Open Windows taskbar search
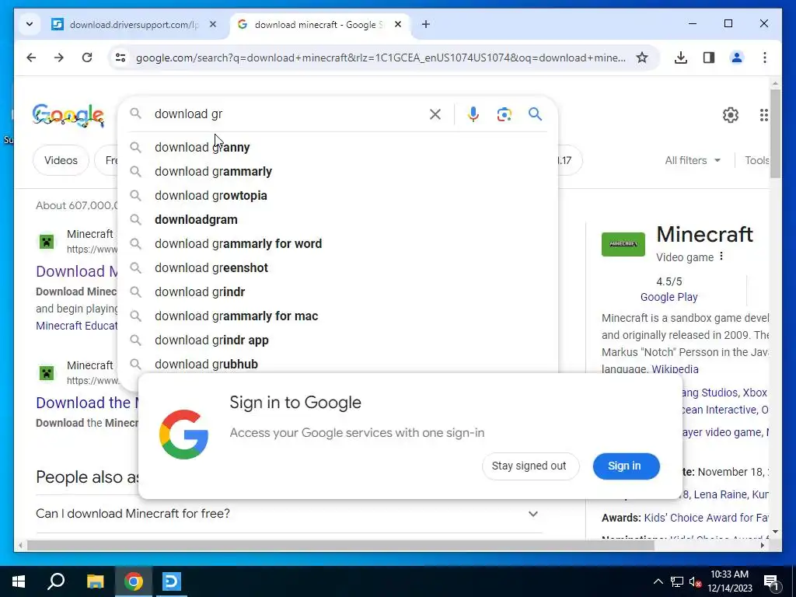Screen dimensions: 796x597 pos(56,581)
